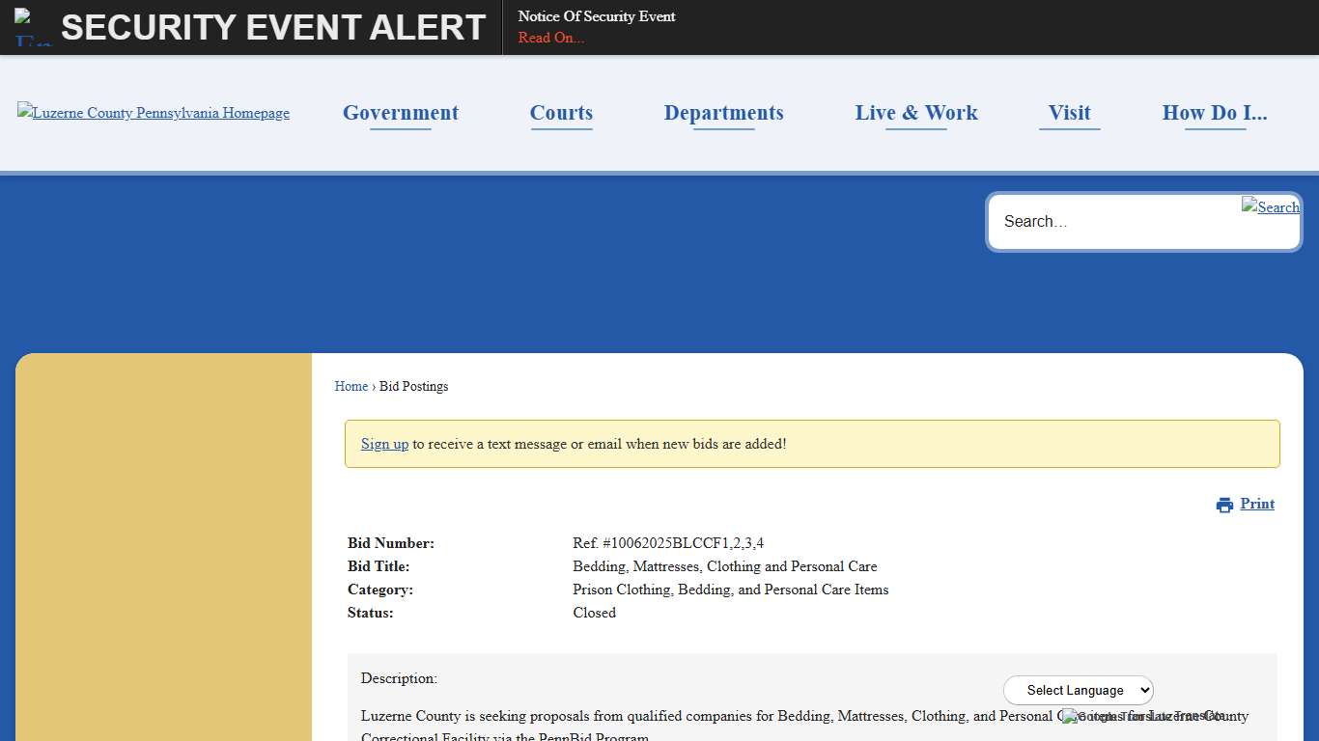Open the Courts menu
Image resolution: width=1319 pixels, height=741 pixels.
[x=561, y=113]
